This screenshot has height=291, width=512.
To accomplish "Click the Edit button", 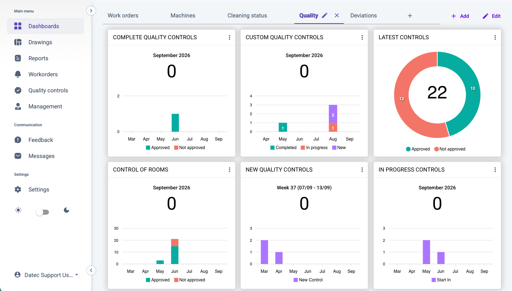I will click(x=492, y=16).
